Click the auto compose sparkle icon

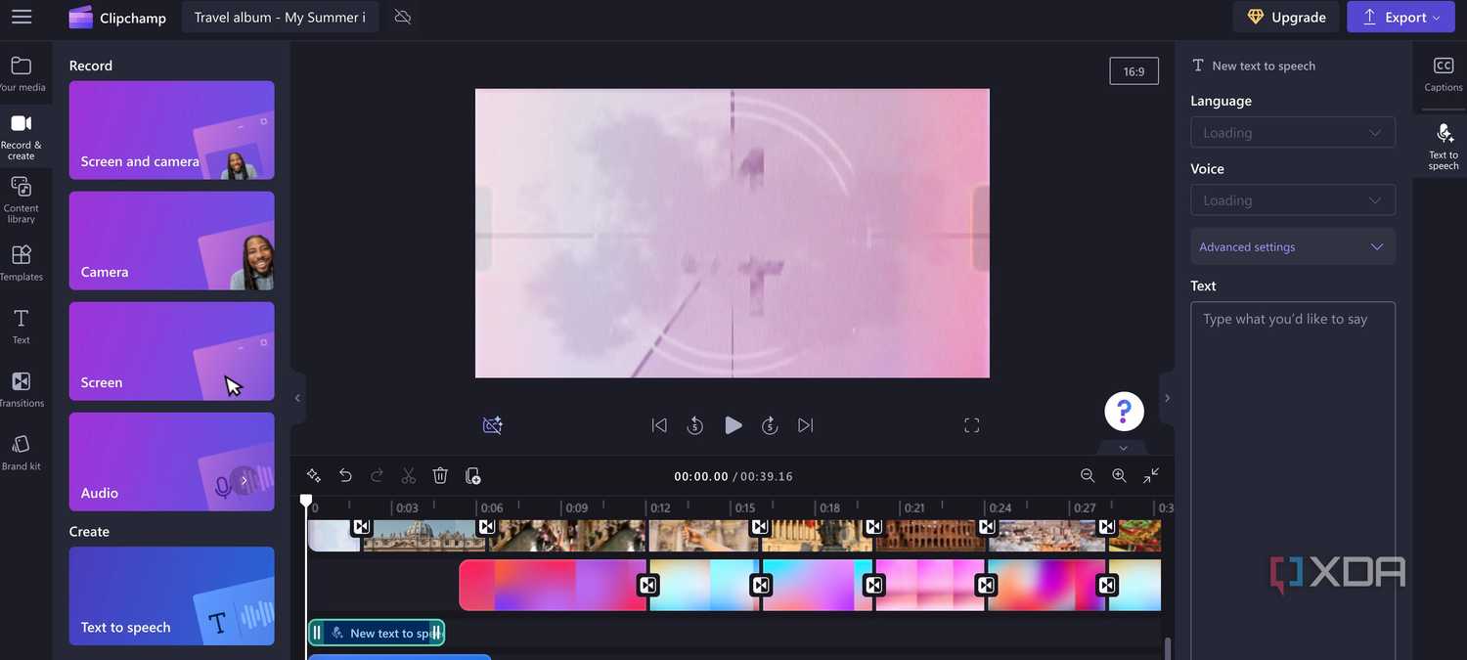314,475
